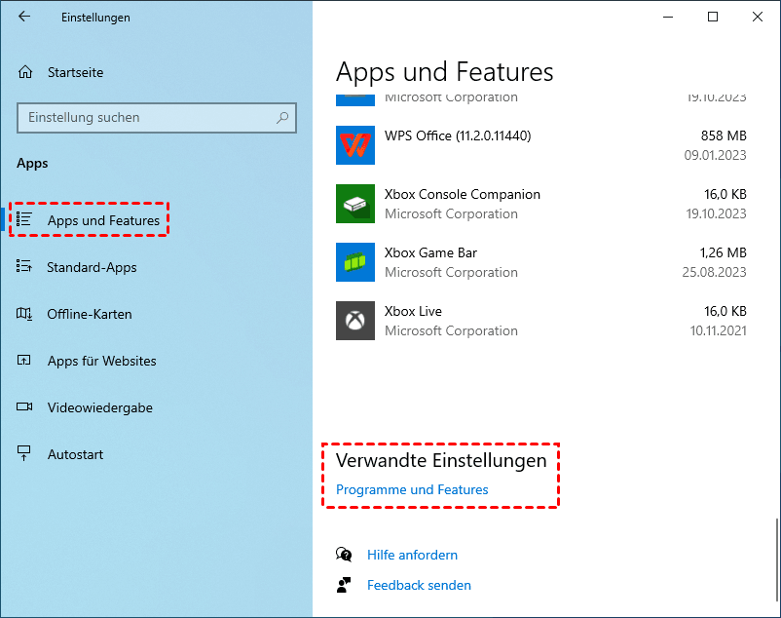Click the Feedback senden link
The width and height of the screenshot is (781, 618).
coord(419,585)
